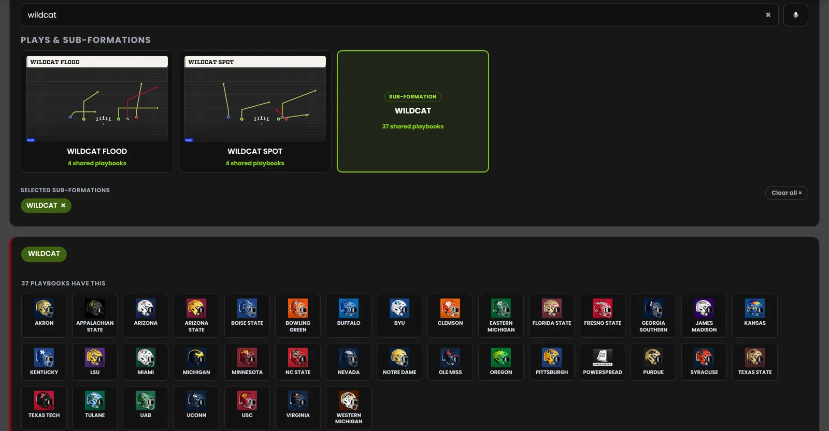The width and height of the screenshot is (829, 431).
Task: Click the microphone voice search icon
Action: click(x=795, y=15)
